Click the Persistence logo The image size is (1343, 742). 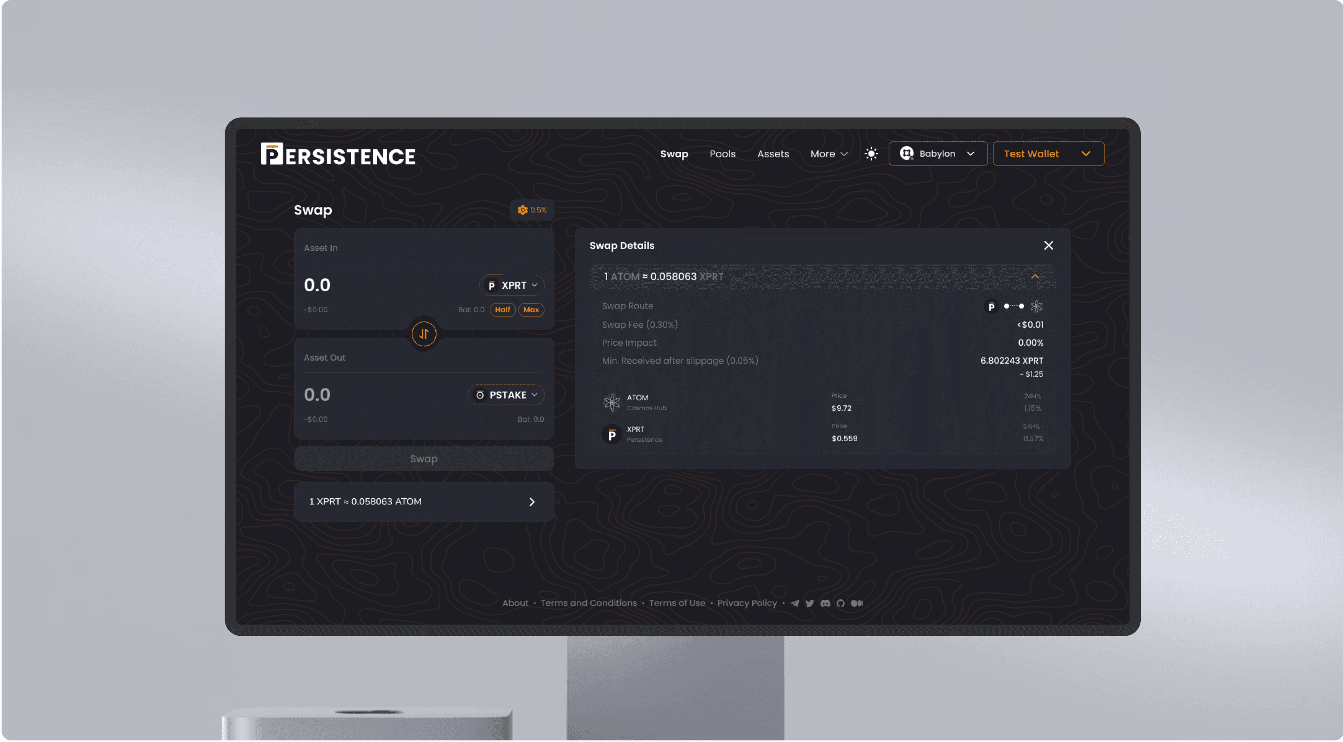[338, 154]
